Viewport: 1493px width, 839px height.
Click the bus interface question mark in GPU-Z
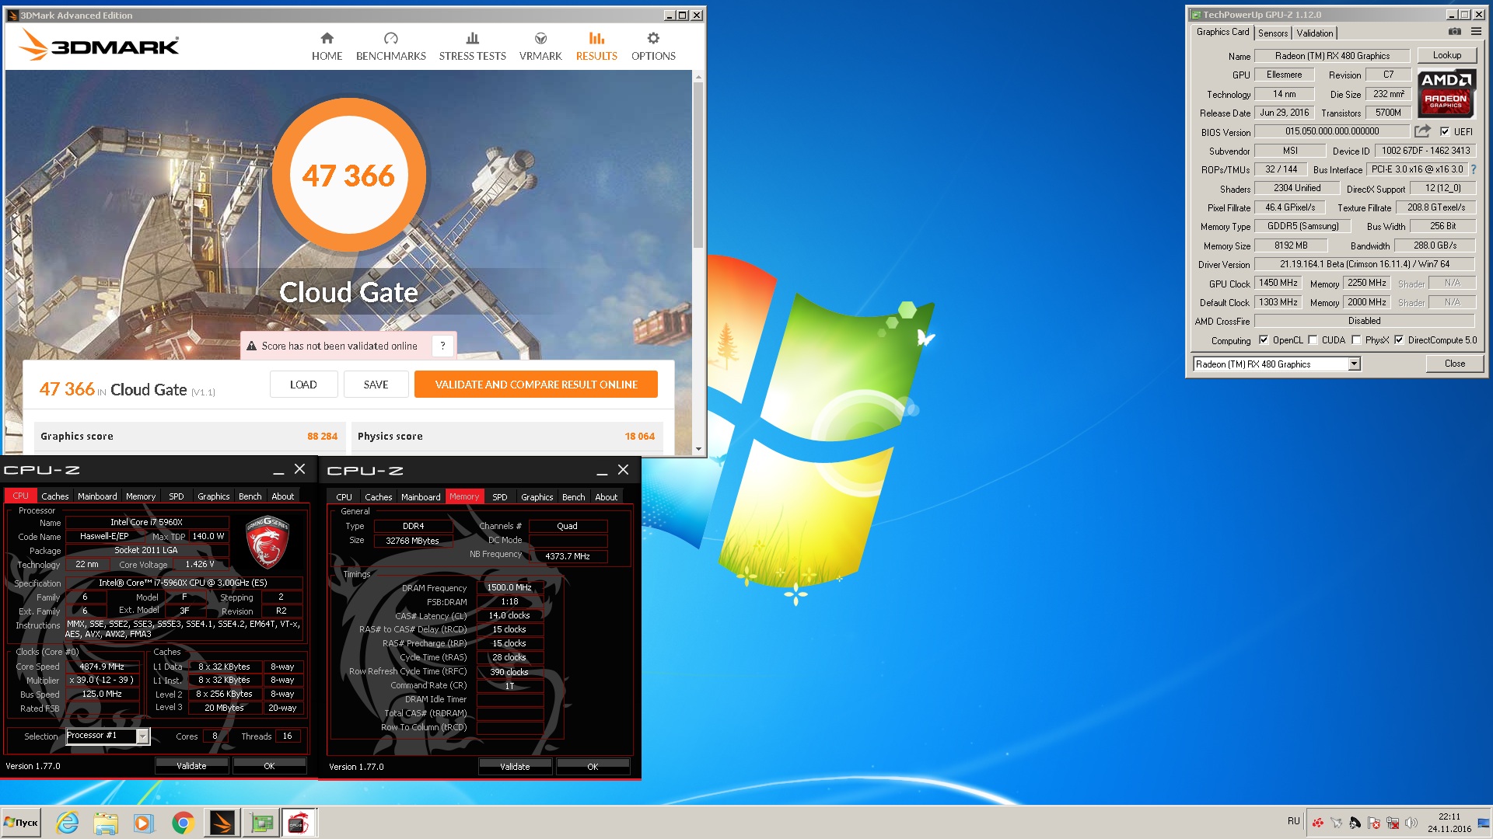[x=1473, y=169]
